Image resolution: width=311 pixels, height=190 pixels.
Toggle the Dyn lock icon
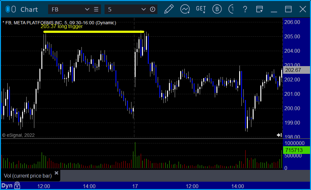[x=17, y=186]
